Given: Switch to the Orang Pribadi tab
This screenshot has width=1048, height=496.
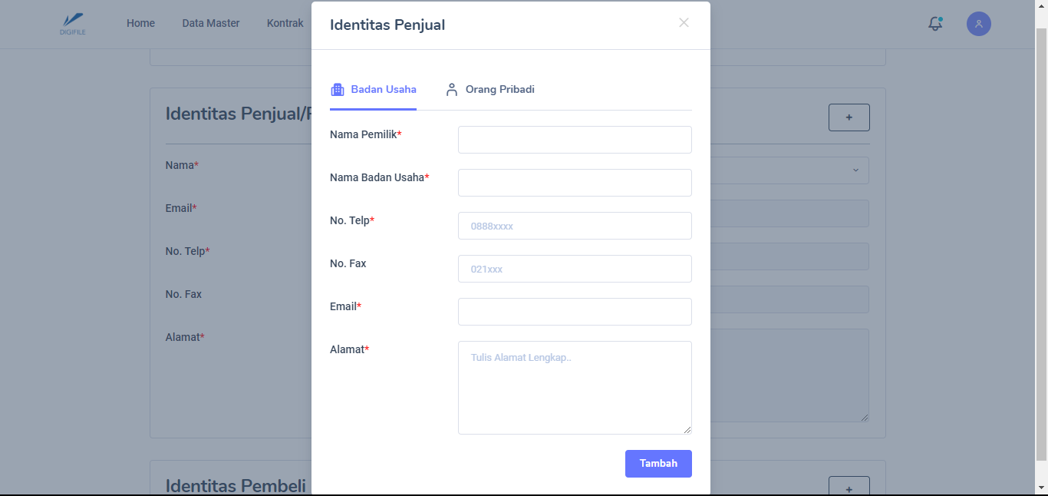Looking at the screenshot, I should pos(499,90).
